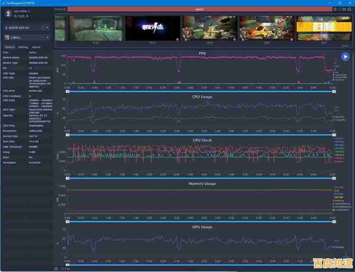Click the plus icon at bottom left
The image size is (355, 272).
point(56,268)
